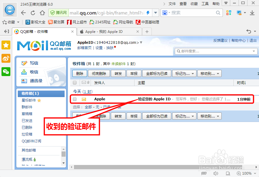
Task: Click the unread envelope icon on Apple mail
Action: tap(84, 99)
